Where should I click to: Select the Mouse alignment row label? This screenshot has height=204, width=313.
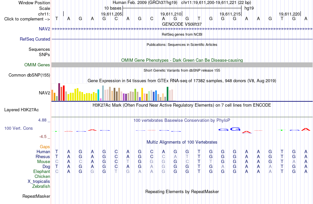43,161
